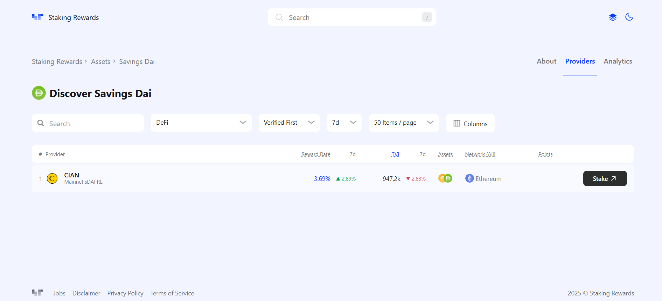Click the Ethereum network icon
The width and height of the screenshot is (662, 301).
pyautogui.click(x=469, y=178)
